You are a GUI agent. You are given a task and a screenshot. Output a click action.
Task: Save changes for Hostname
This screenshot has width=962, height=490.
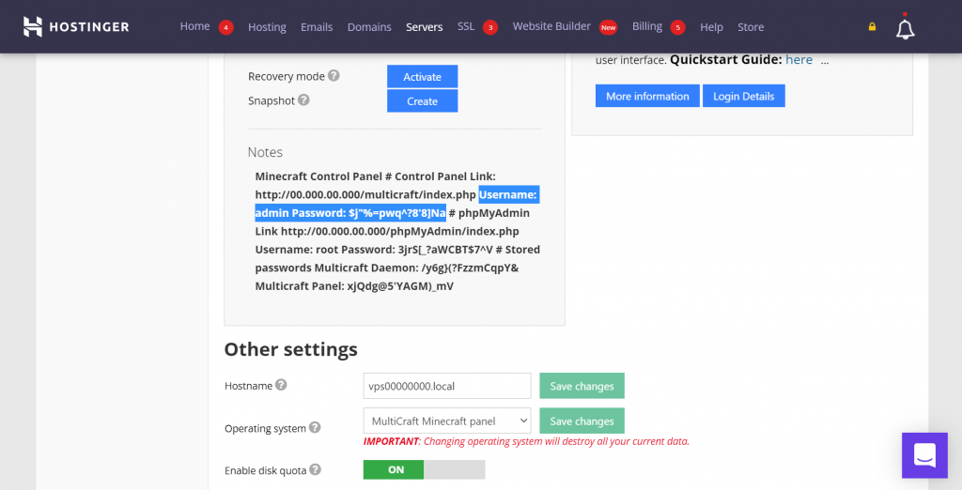(x=582, y=386)
